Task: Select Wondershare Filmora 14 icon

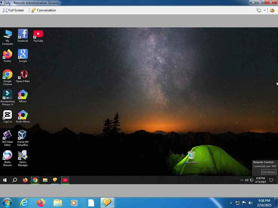Action: pyautogui.click(x=7, y=97)
